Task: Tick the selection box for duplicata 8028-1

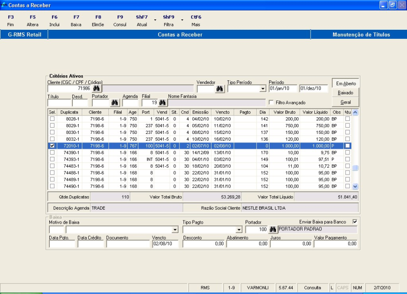Action: 52,119
